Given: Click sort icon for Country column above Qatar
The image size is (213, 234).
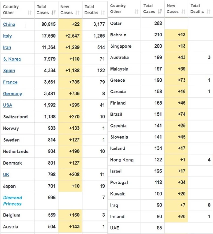Looking at the screenshot, I should 136,11.
